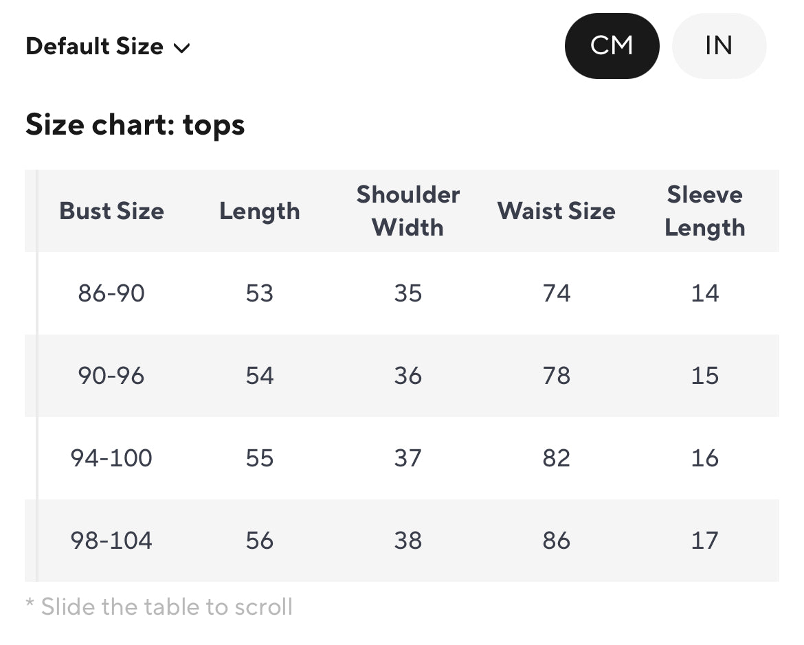Switch measurement units to IN
The height and width of the screenshot is (645, 804).
pos(718,46)
